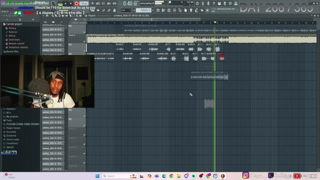Open the playlist view icon
The height and width of the screenshot is (180, 320).
[x=158, y=10]
